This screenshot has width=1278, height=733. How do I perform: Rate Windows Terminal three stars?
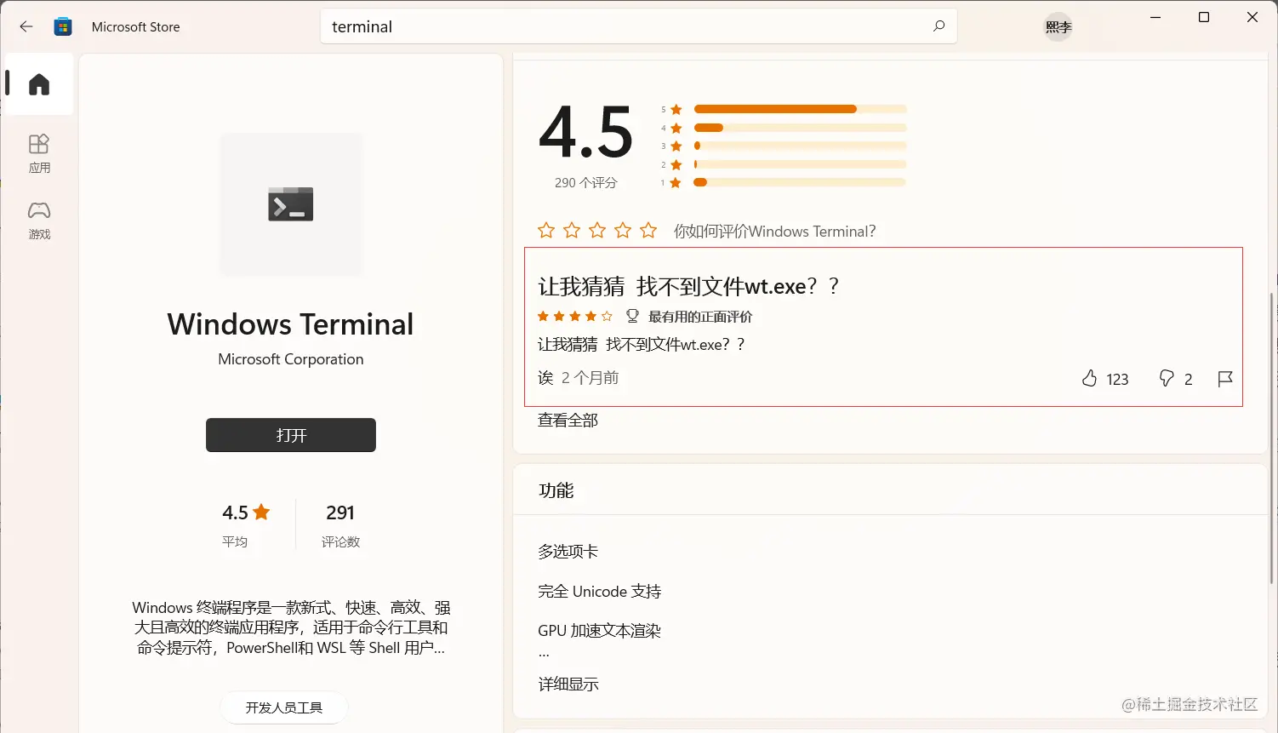click(x=597, y=231)
